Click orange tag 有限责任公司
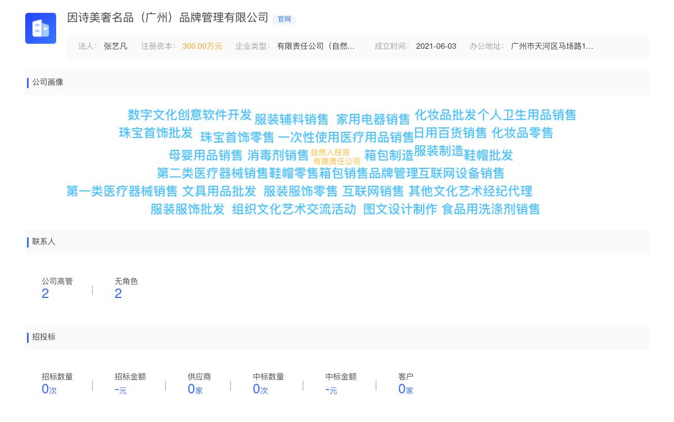Viewport: 674px width, 422px height. pyautogui.click(x=337, y=162)
